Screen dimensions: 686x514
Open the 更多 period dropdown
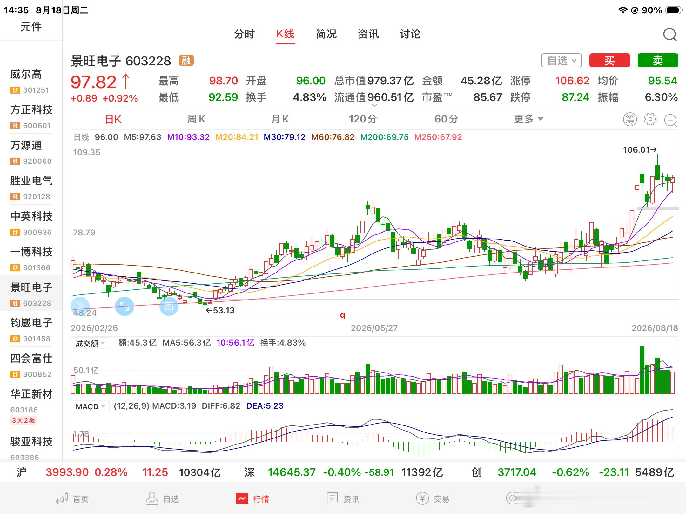529,119
